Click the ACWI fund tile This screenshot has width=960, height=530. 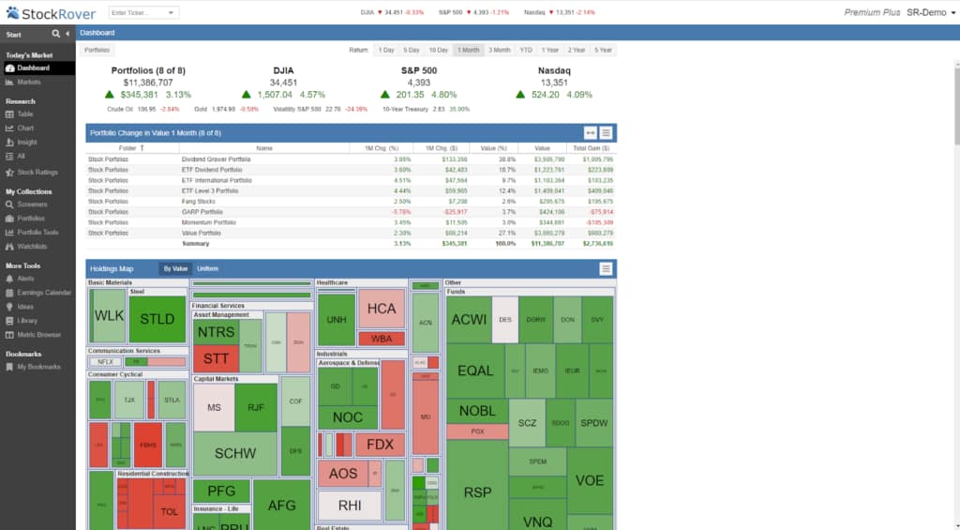469,320
